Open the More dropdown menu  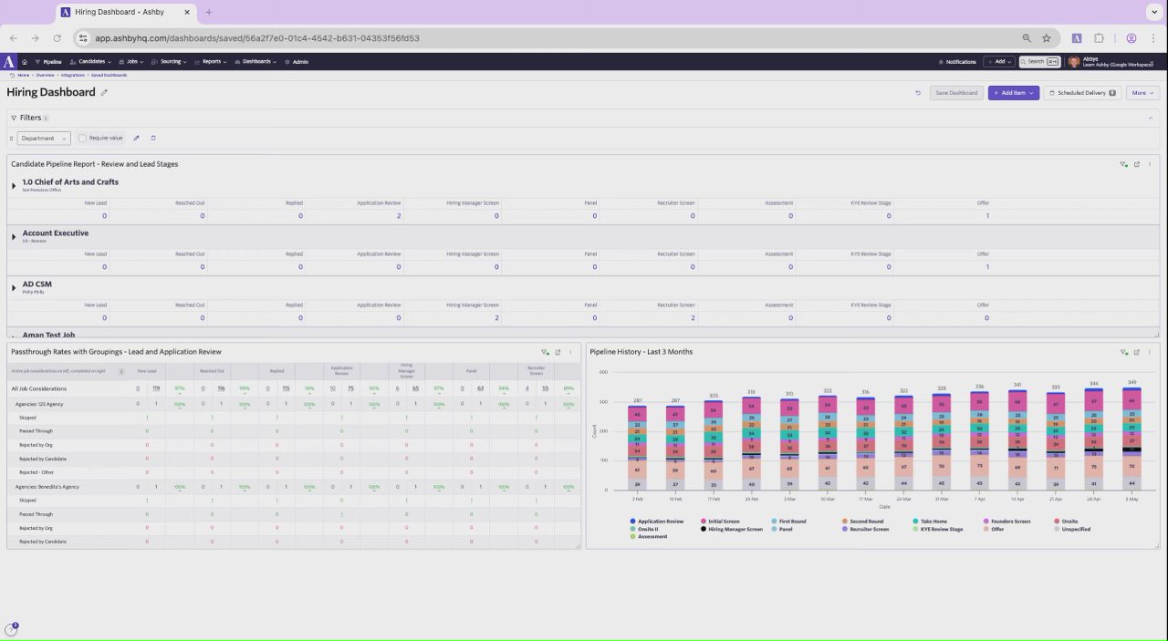coord(1142,93)
